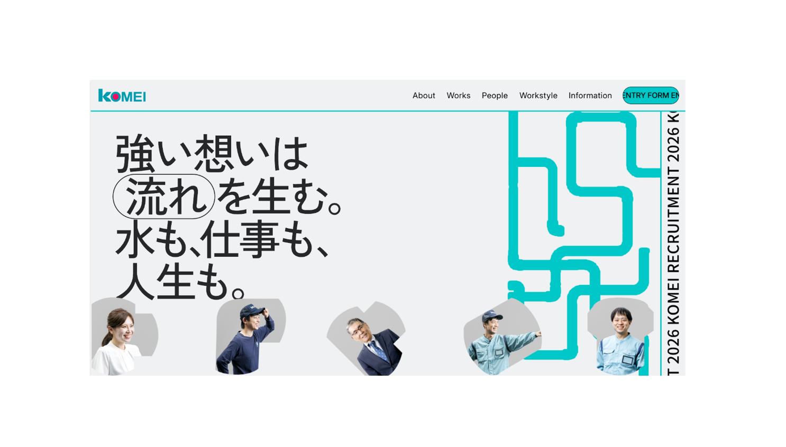Image resolution: width=786 pixels, height=447 pixels.
Task: Go to the People section
Action: tap(494, 96)
